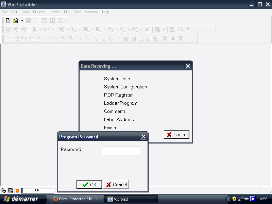
Task: Click the 16:58 clock in the tray
Action: [262, 199]
